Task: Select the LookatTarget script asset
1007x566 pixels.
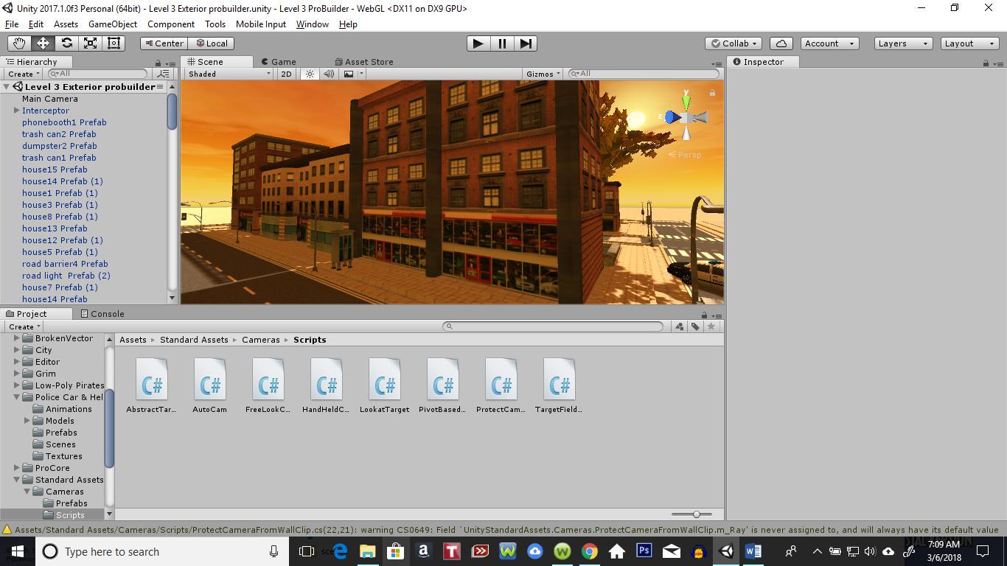Action: (x=384, y=385)
